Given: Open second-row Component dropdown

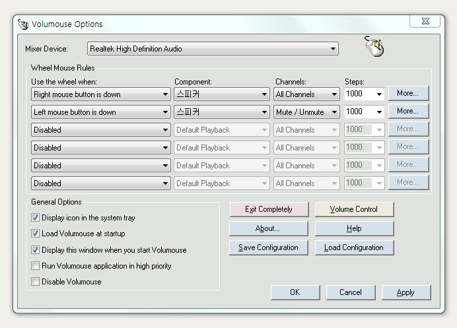Looking at the screenshot, I should pos(222,112).
